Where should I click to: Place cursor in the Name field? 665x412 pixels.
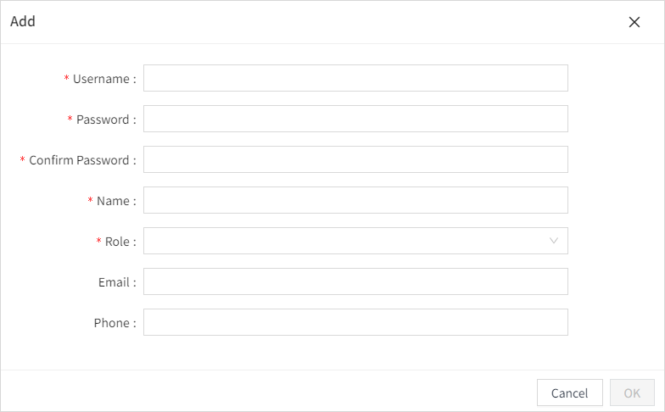click(x=355, y=200)
